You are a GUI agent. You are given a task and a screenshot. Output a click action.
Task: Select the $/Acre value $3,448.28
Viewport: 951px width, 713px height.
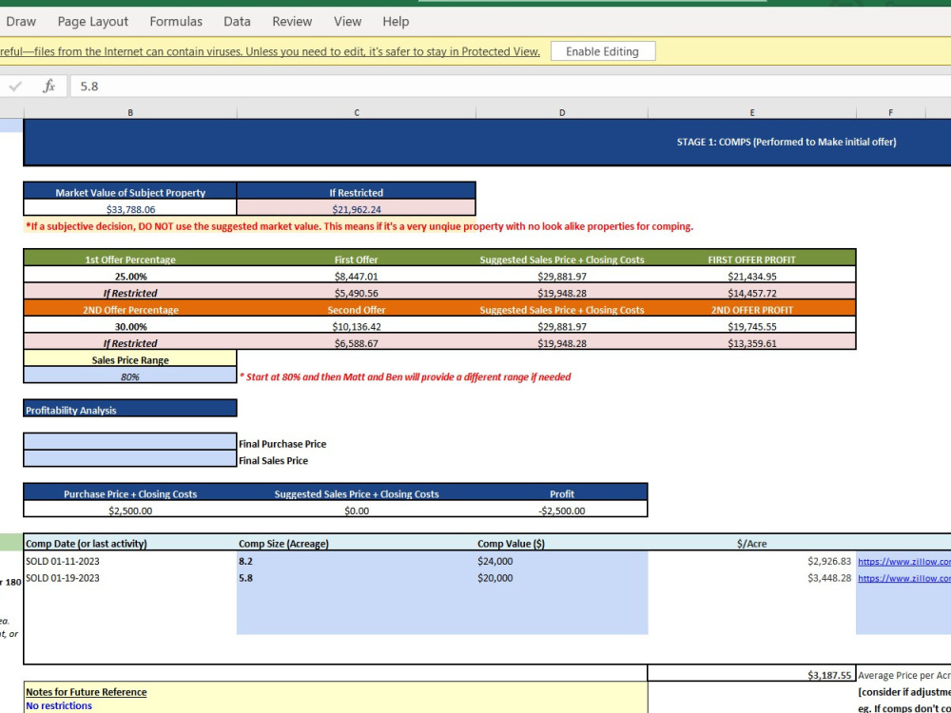[x=752, y=578]
